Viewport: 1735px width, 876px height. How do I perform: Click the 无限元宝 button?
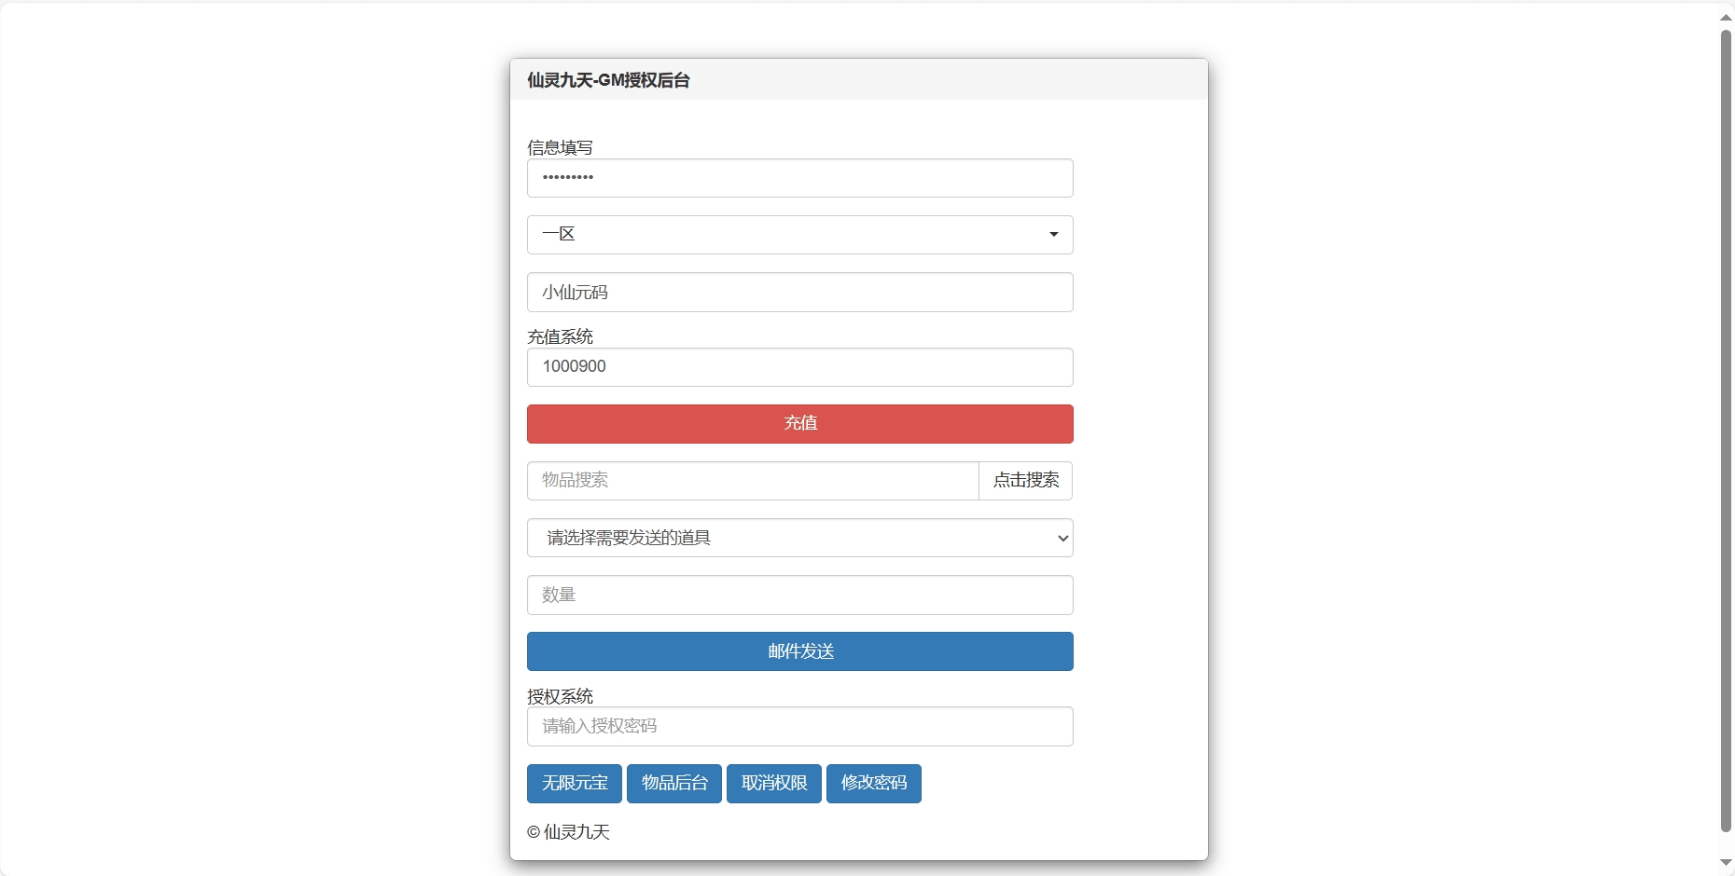click(x=574, y=784)
